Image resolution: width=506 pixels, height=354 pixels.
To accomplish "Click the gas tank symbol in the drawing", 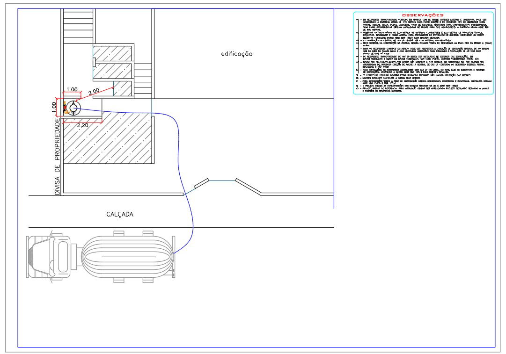I will [x=73, y=108].
